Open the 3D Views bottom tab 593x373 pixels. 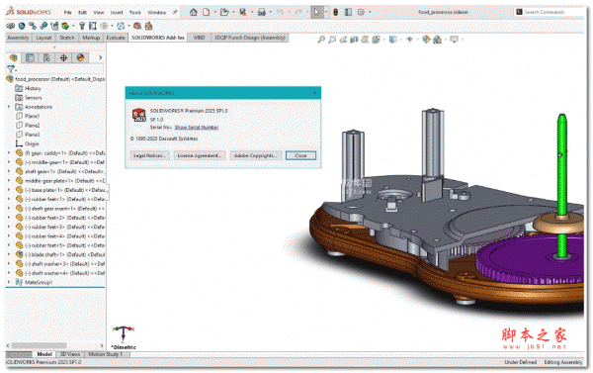[70, 354]
